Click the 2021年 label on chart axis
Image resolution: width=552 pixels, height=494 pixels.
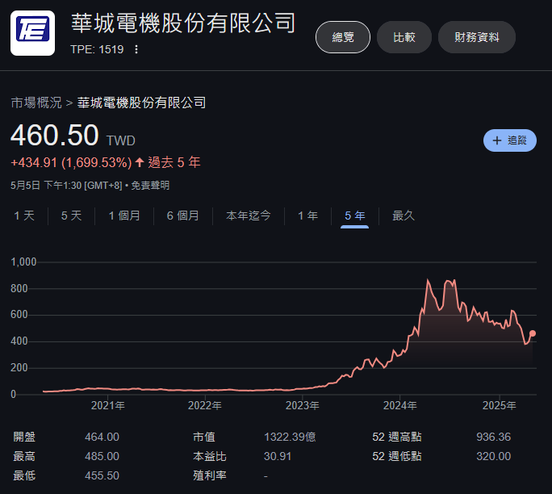pos(108,406)
